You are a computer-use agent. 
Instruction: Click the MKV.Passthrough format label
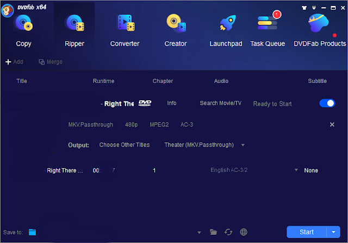91,125
